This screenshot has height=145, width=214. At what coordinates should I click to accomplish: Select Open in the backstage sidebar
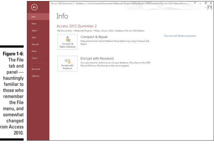[38, 30]
